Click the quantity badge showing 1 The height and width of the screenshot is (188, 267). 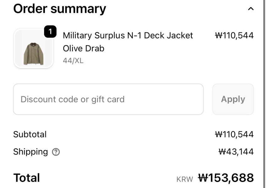(50, 32)
